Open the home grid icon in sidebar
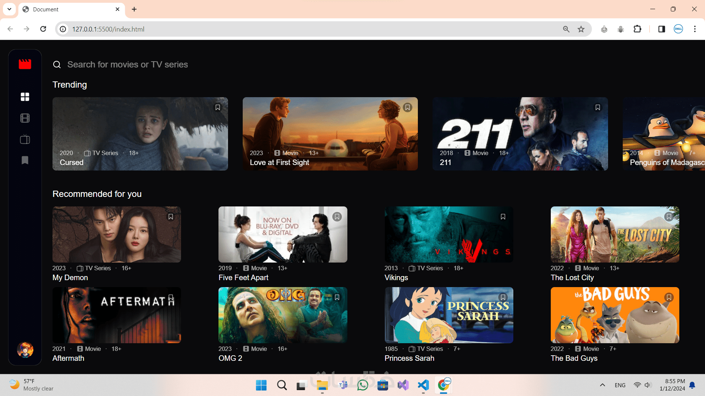Screen dimensions: 705x396 [25, 97]
